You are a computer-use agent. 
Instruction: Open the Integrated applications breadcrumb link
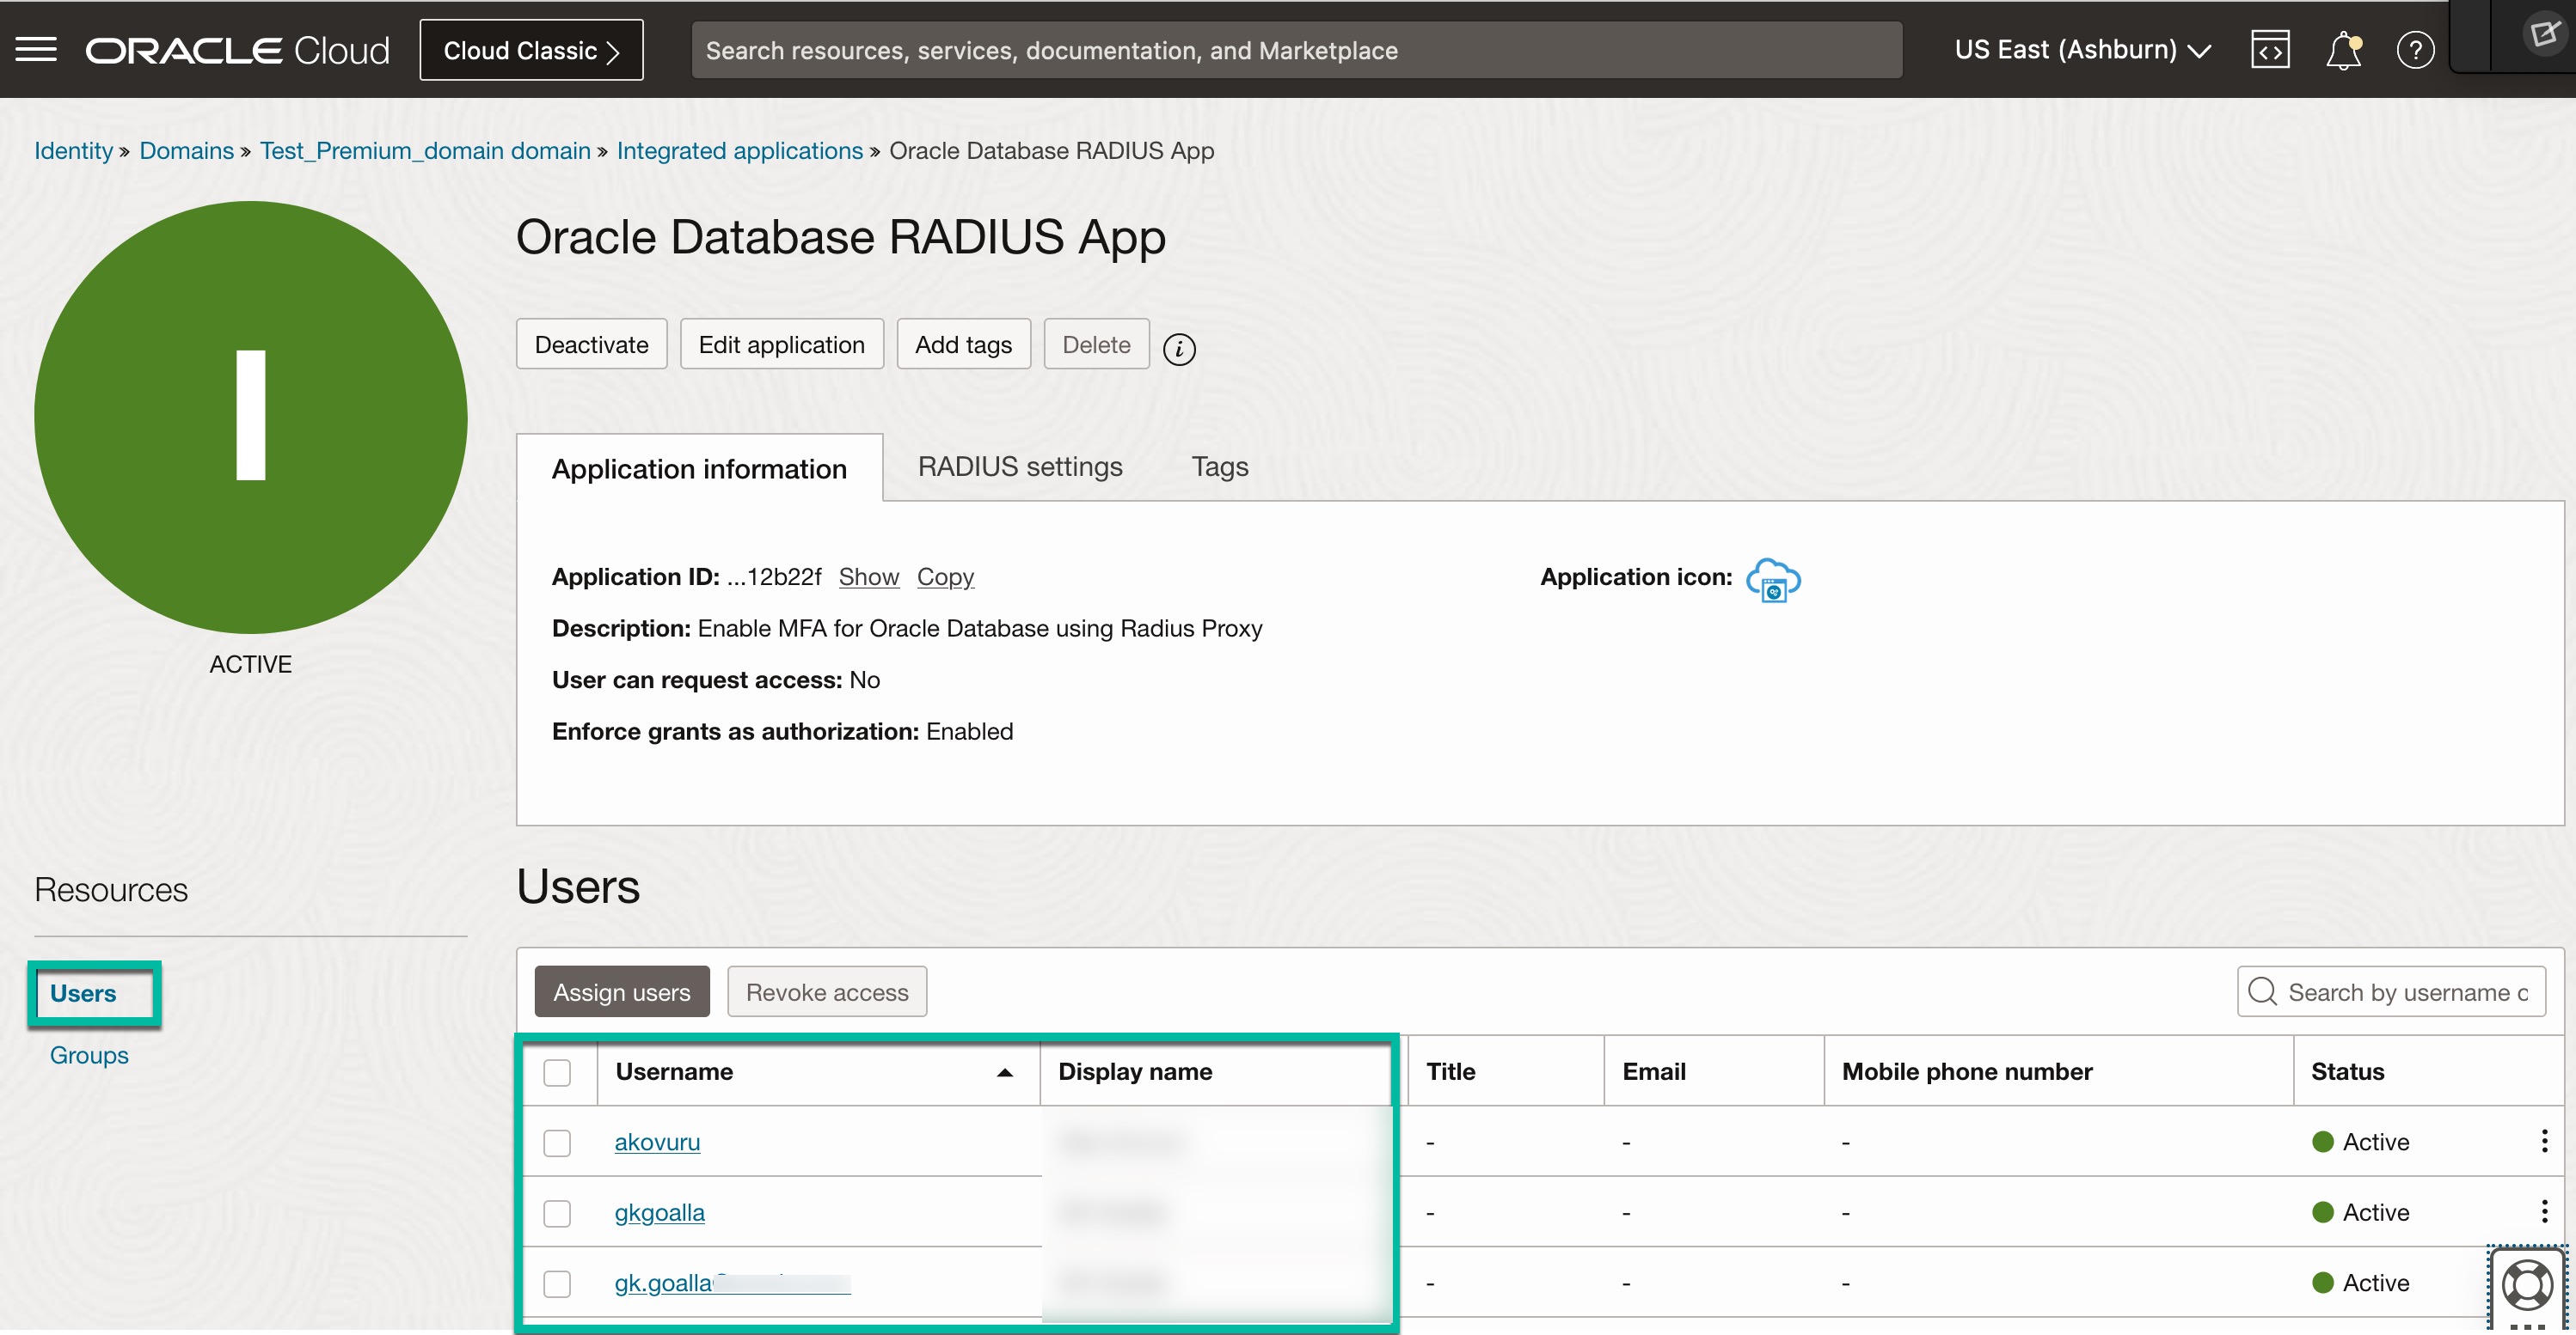coord(739,151)
